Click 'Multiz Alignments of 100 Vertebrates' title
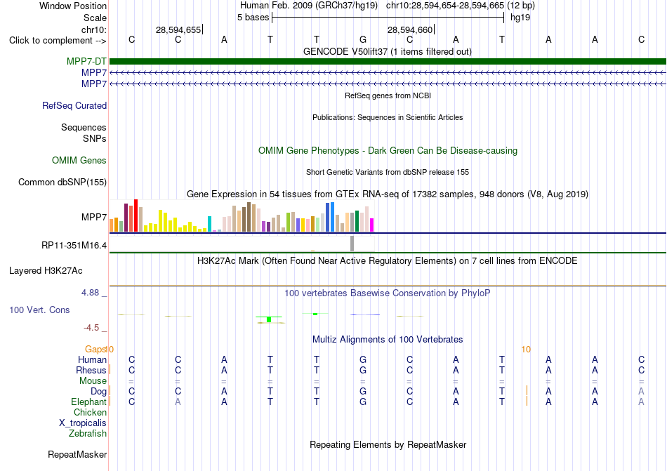This screenshot has height=471, width=667. (x=388, y=339)
